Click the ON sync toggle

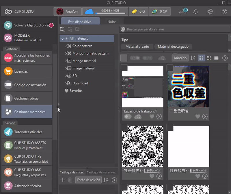(135, 58)
